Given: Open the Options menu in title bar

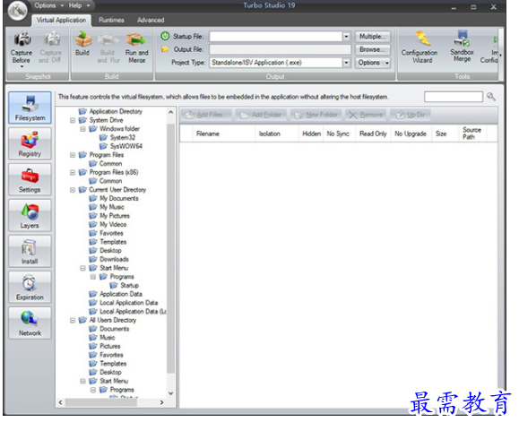Looking at the screenshot, I should (x=48, y=5).
